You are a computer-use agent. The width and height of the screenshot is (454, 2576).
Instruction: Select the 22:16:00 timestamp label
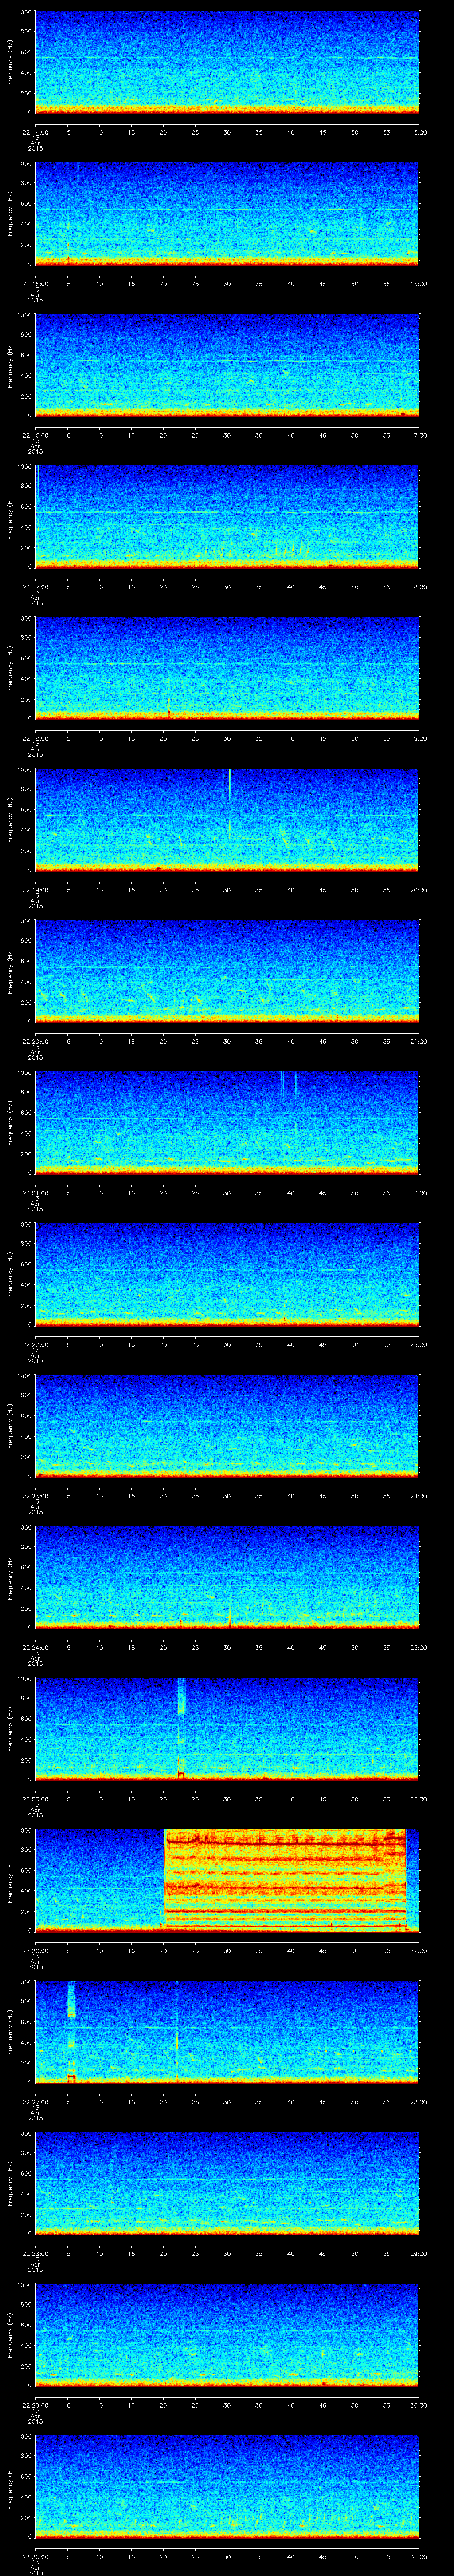pos(35,435)
